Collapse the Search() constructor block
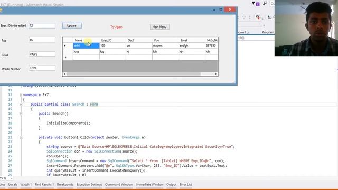The height and width of the screenshot is (190, 338). [x=21, y=113]
